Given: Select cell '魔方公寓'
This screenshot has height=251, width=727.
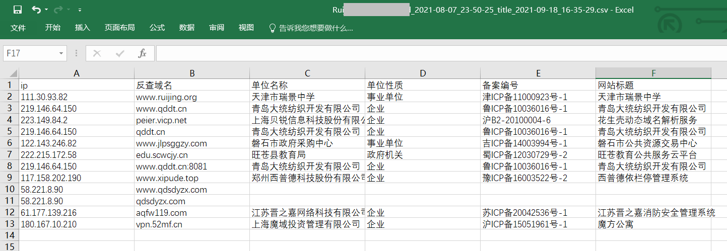Looking at the screenshot, I should coord(653,224).
